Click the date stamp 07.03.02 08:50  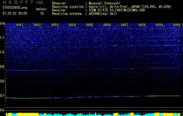15,13
